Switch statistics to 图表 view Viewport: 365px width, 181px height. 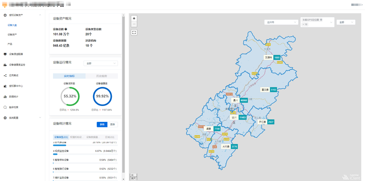tap(112, 125)
